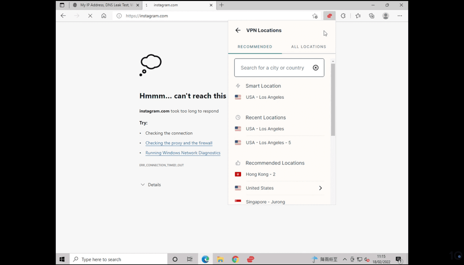This screenshot has width=464, height=265.
Task: Go to the browser Home page
Action: [104, 16]
